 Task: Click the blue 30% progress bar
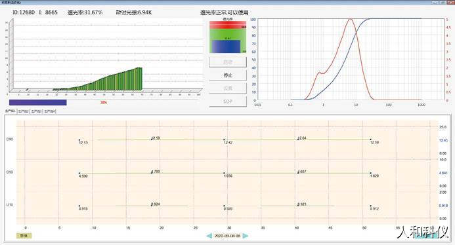37,102
